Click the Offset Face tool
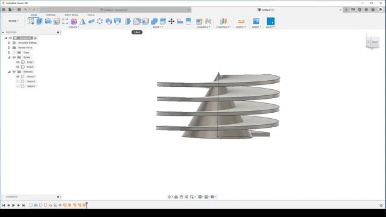386x217 pixels. point(163,22)
